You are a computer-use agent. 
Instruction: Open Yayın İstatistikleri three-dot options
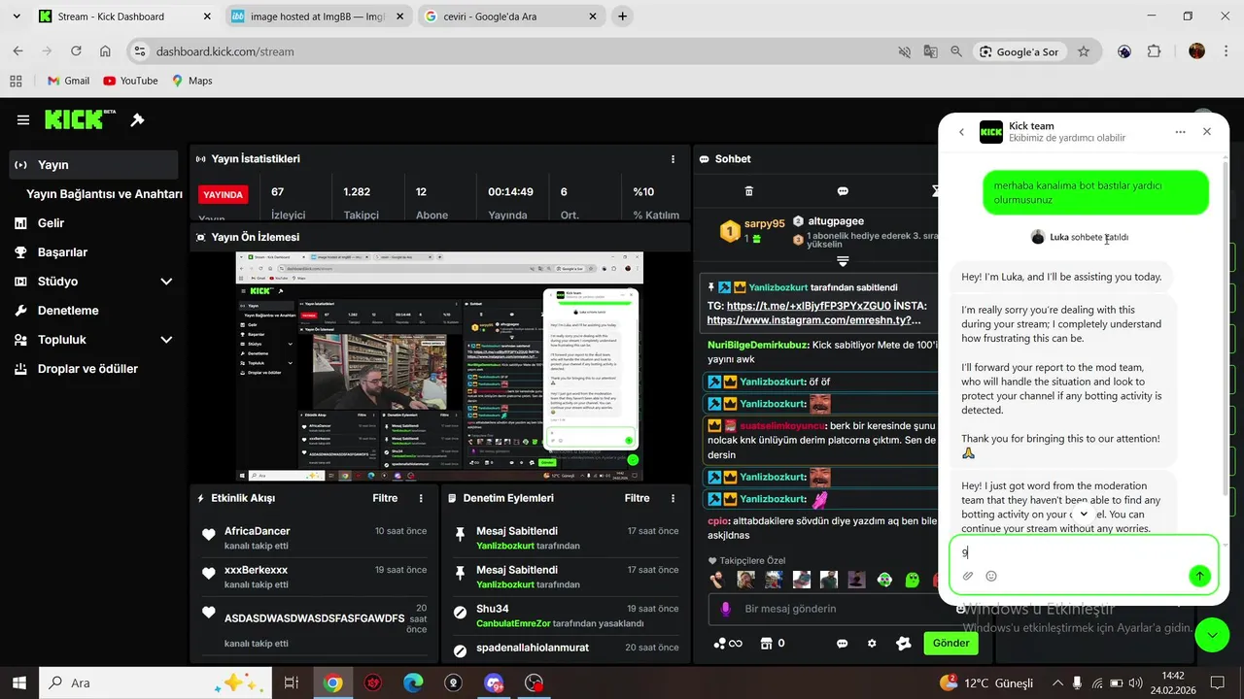coord(673,159)
